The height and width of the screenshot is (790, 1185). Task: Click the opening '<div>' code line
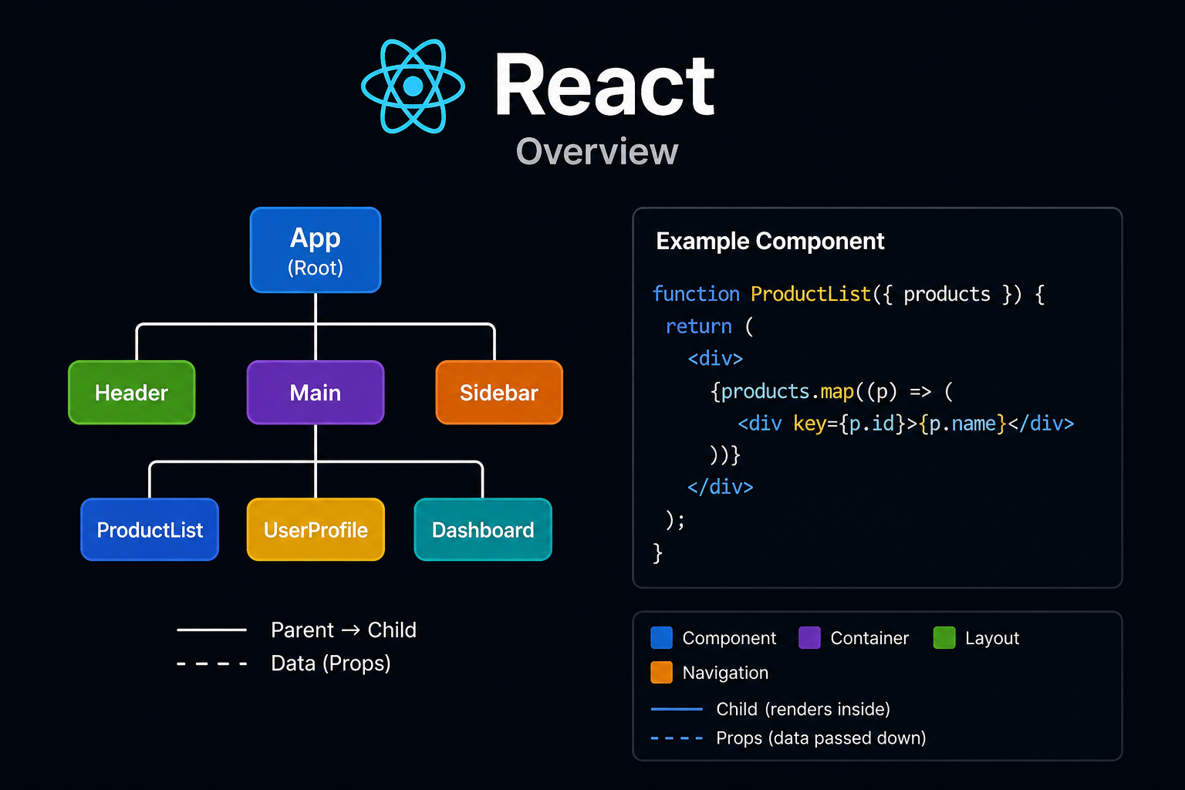click(715, 359)
